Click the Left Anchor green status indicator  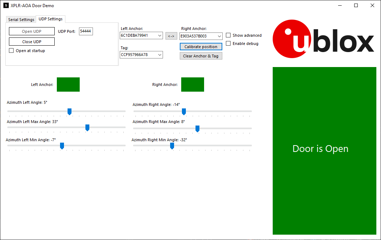68,84
